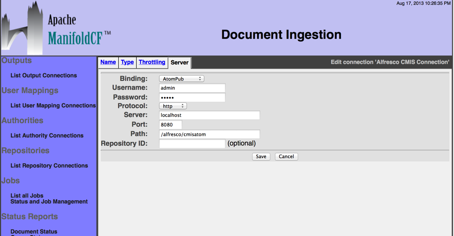Open List User Mapping Connections
The width and height of the screenshot is (454, 236).
point(53,105)
